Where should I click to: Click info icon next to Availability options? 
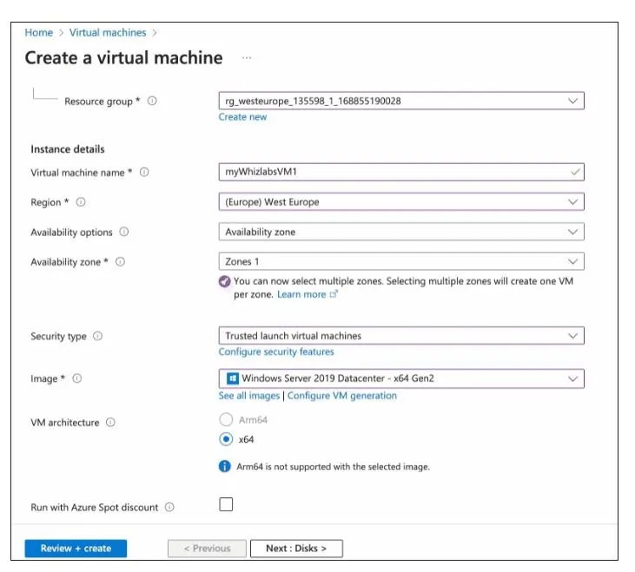tap(123, 232)
